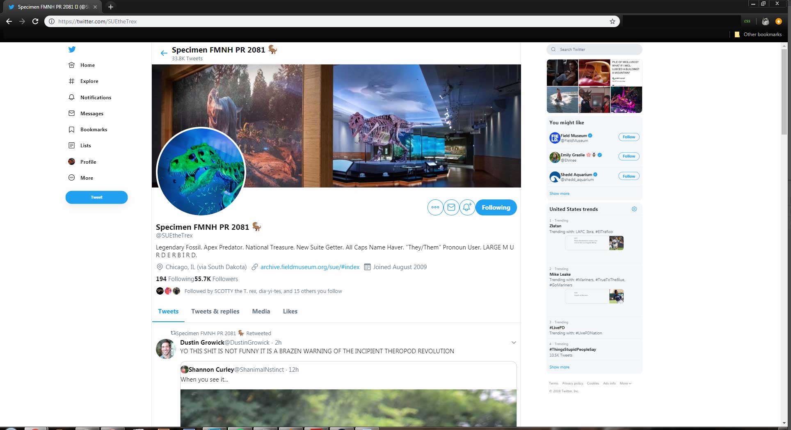Open Dustin Growick's avatar

(x=166, y=349)
